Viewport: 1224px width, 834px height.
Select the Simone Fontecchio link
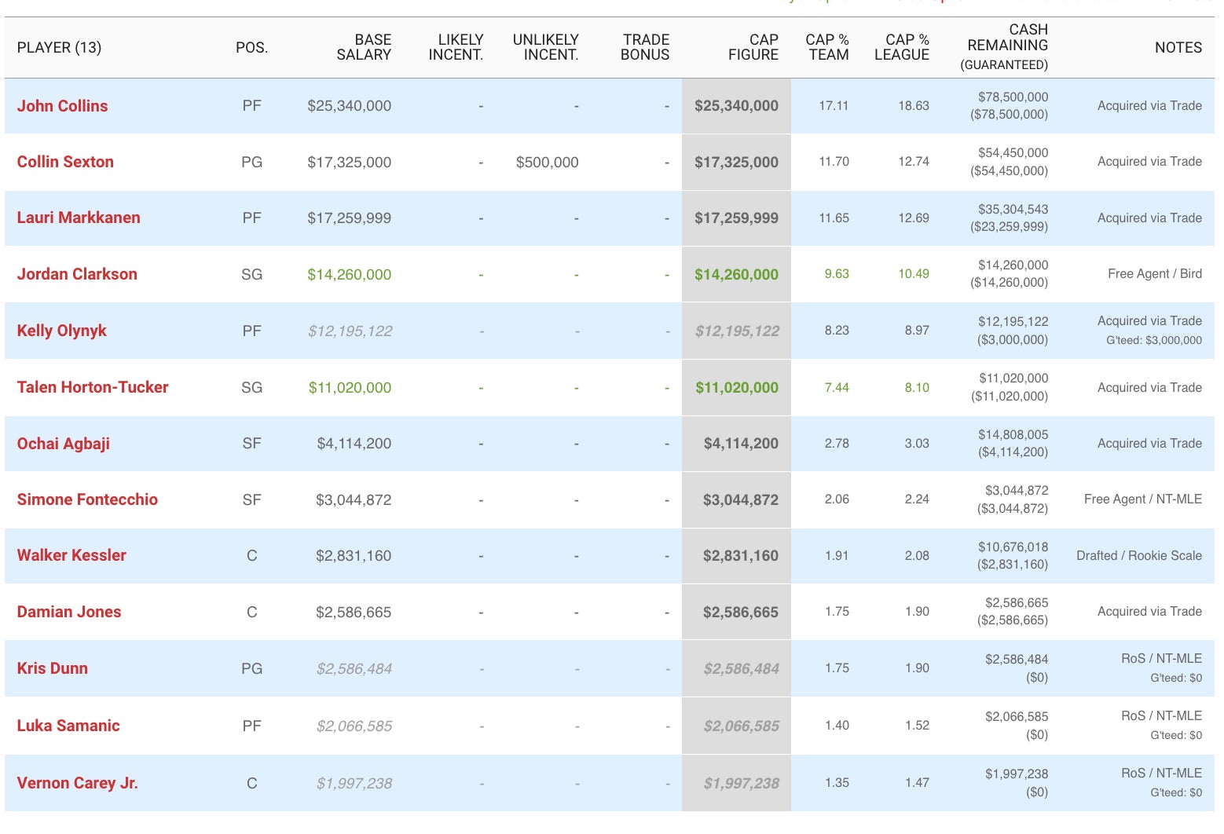(x=87, y=499)
